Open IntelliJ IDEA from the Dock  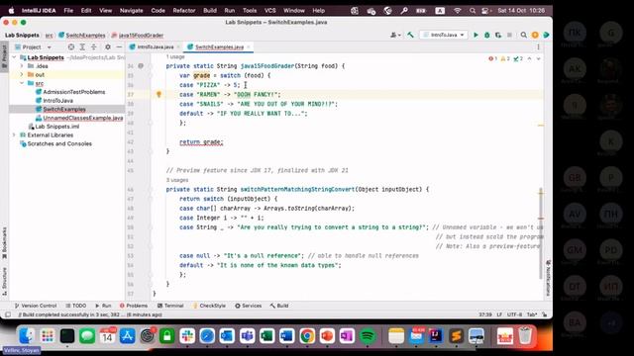point(436,336)
